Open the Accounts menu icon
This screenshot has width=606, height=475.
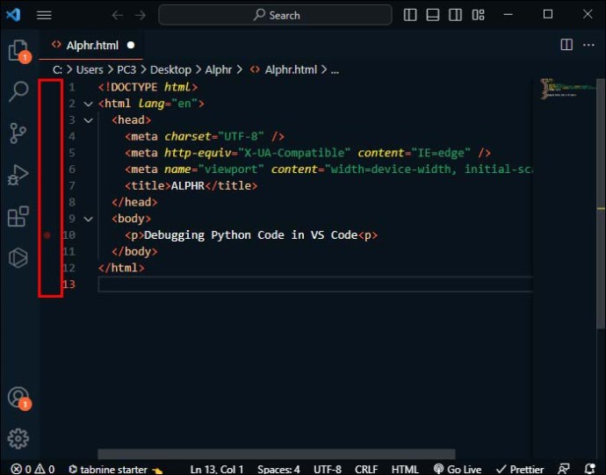pos(18,397)
